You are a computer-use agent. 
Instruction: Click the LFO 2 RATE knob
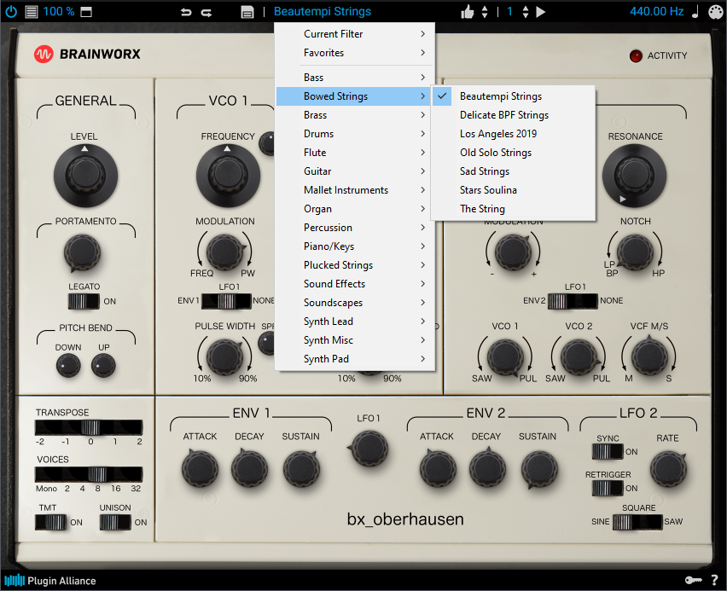tap(669, 470)
